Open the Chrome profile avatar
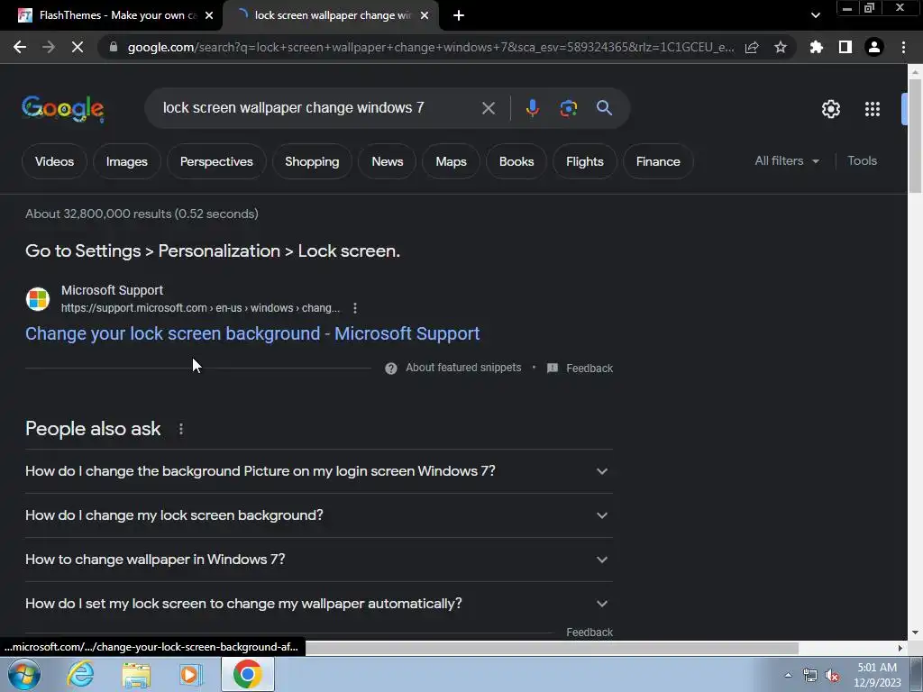 (874, 47)
